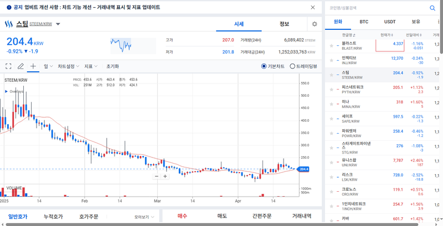Favorite the UNI/KRW star
Screen dimensions: 443x226
(332, 162)
